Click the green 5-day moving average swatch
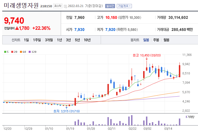This screenshot has width=198, height=132. tap(5, 52)
